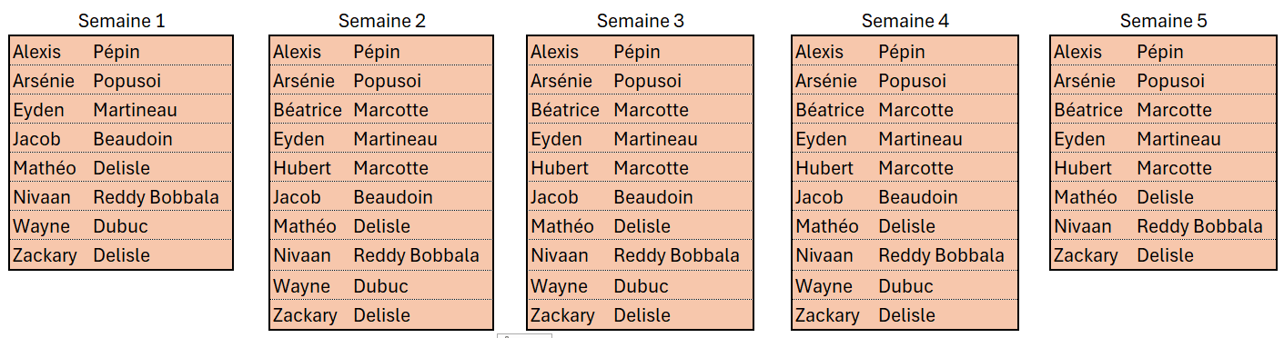
Task: Click Popusoi in the Semaine 3 table
Action: pos(647,81)
